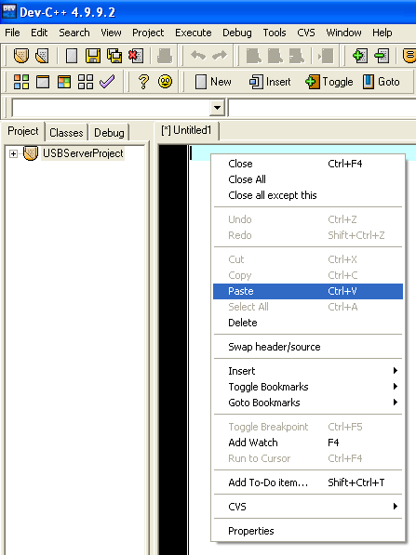Compile with the four colored squares icon

point(21,82)
